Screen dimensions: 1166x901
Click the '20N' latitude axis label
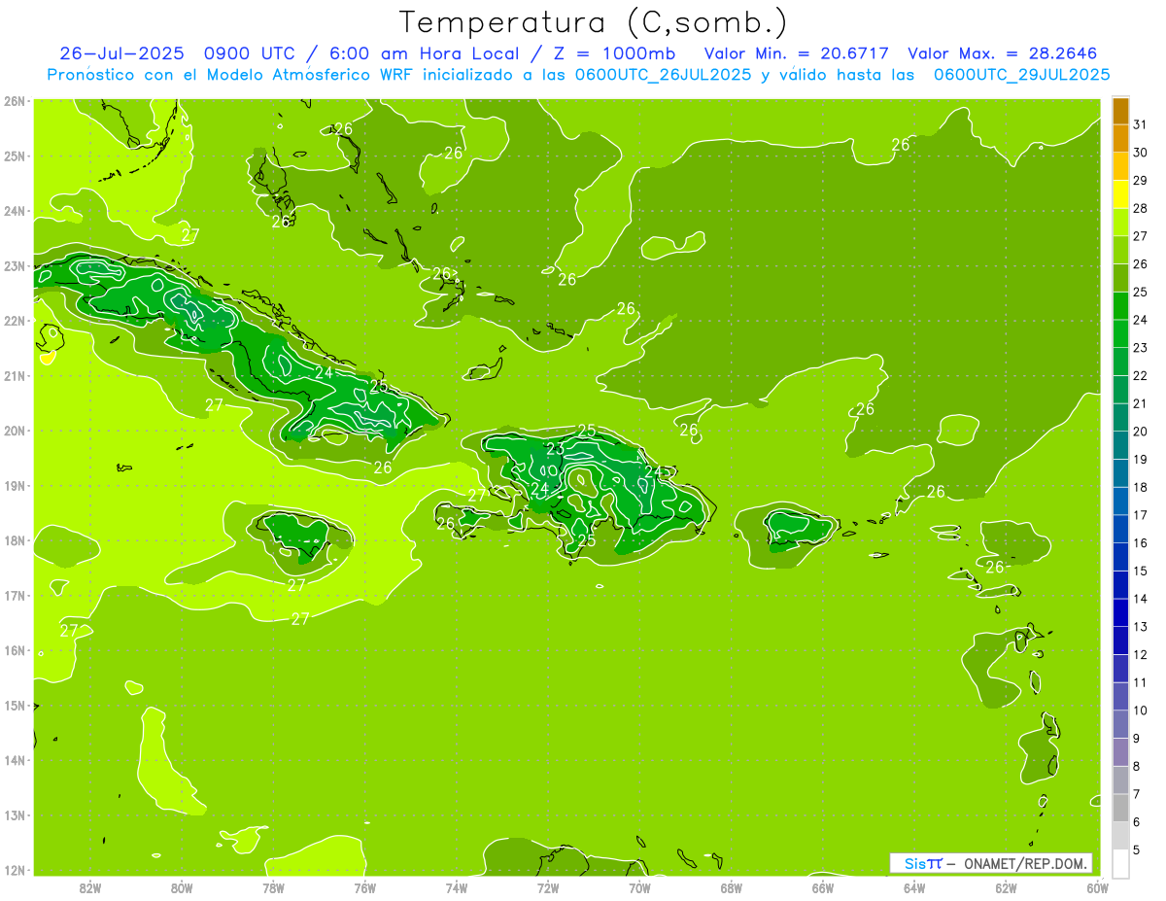15,431
